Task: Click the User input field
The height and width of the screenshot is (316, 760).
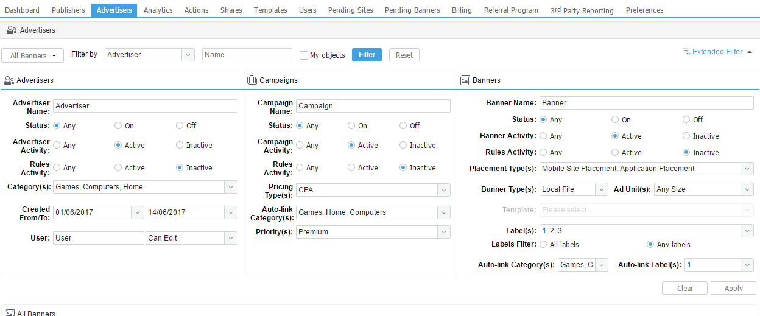Action: 99,238
